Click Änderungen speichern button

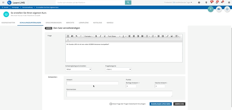coord(161,104)
